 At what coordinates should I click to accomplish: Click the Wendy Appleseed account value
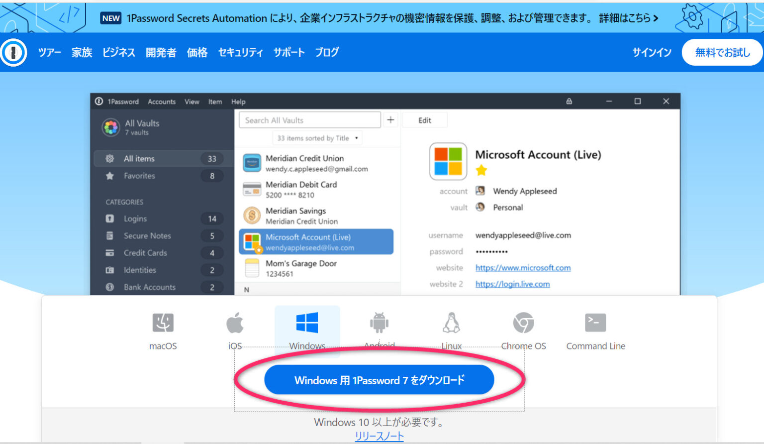click(x=525, y=191)
